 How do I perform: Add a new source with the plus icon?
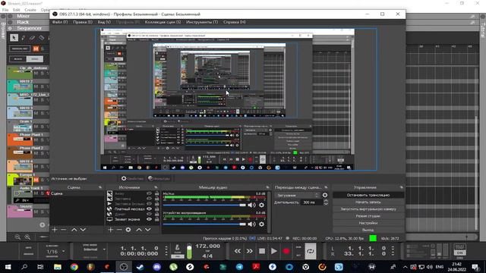coord(110,230)
